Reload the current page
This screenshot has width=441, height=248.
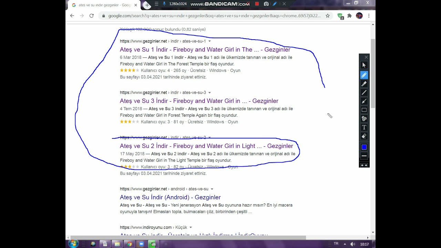click(91, 15)
